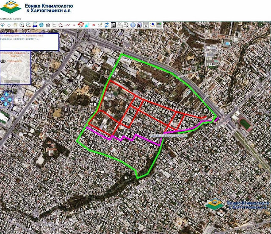Select the polygon drawing tool

(61, 25)
